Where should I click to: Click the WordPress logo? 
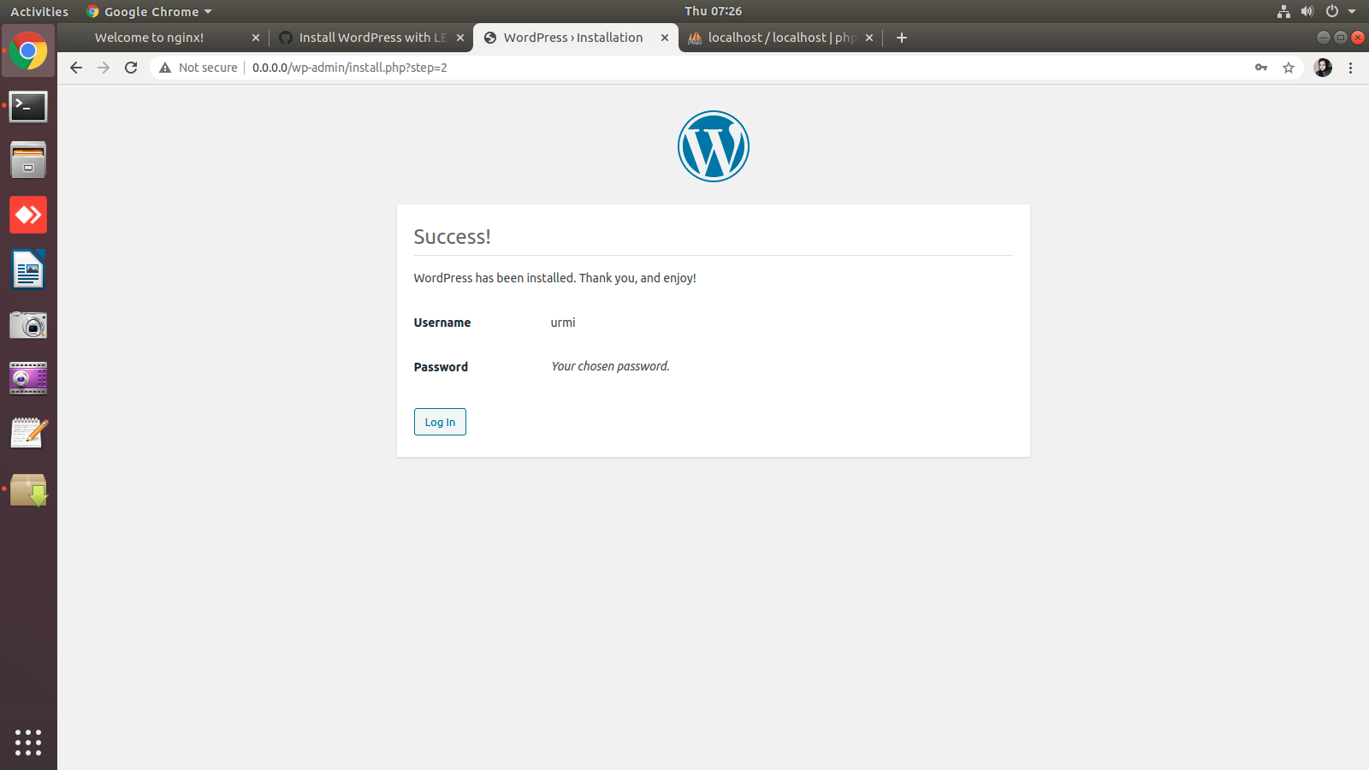coord(714,146)
